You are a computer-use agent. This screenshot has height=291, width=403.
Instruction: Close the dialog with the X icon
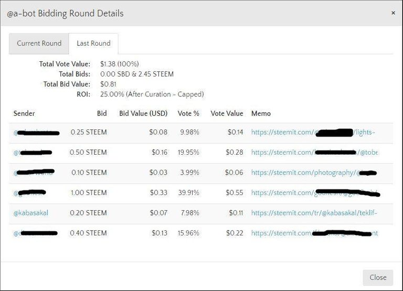point(393,13)
